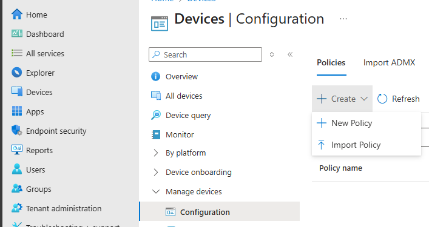429x227 pixels.
Task: Click the Refresh circular arrow icon
Action: (x=382, y=99)
